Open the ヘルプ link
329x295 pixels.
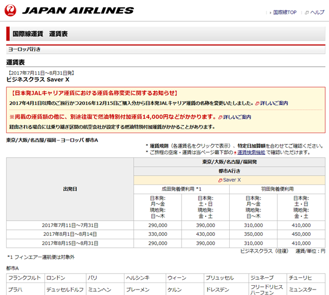click(317, 13)
